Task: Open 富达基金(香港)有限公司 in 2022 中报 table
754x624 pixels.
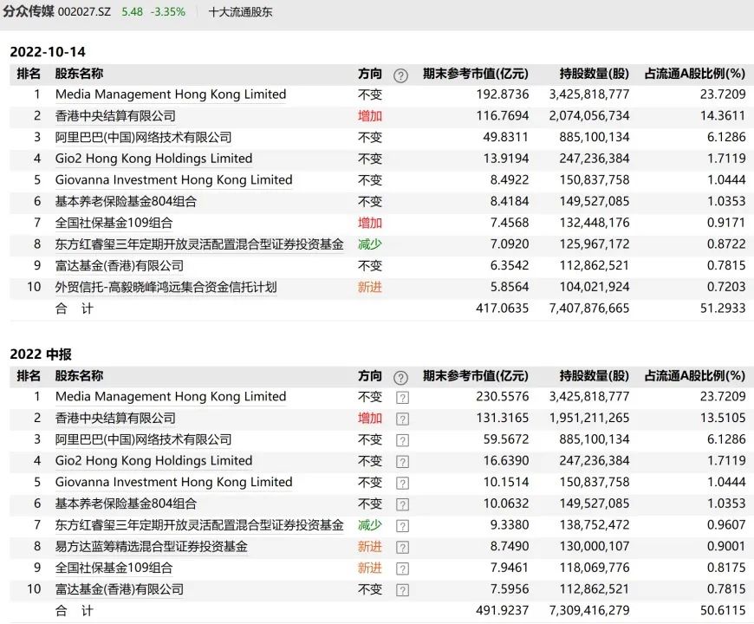Action: coord(120,589)
